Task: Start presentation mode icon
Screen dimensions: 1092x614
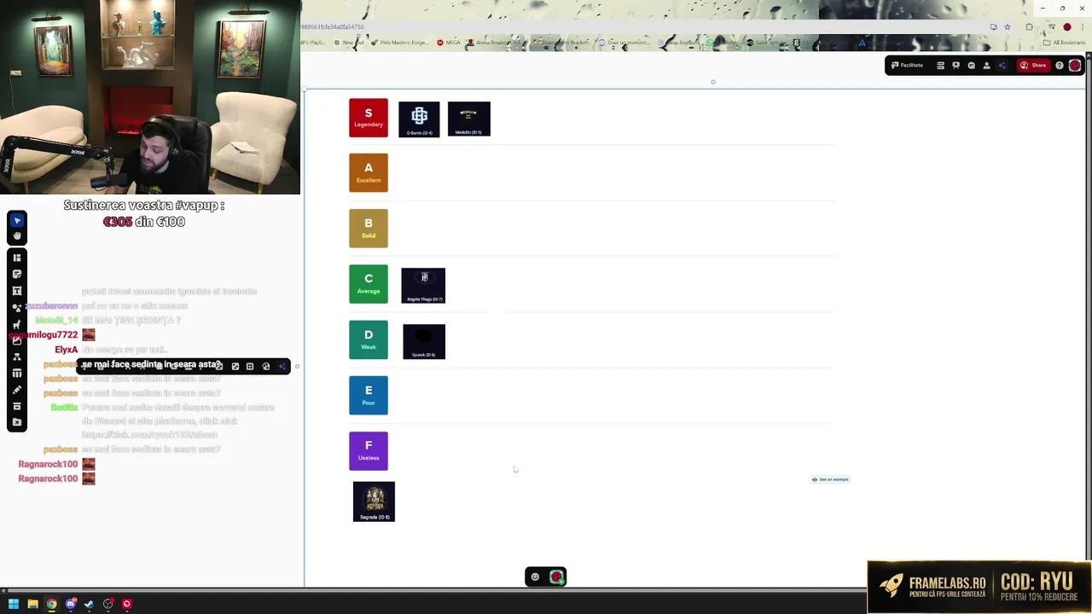Action: point(955,66)
